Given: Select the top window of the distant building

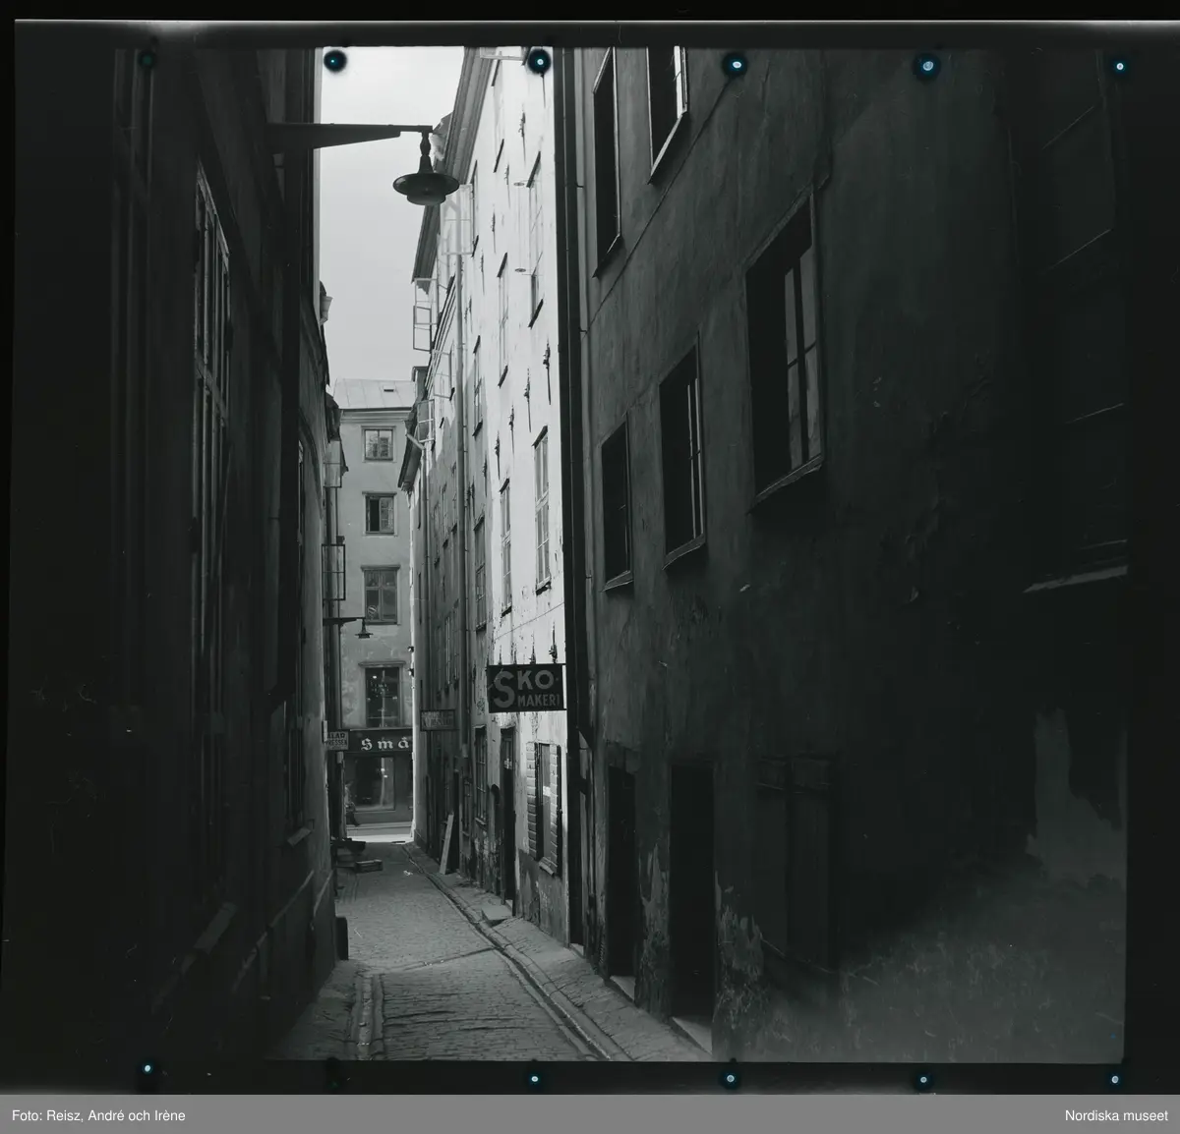Looking at the screenshot, I should (379, 444).
